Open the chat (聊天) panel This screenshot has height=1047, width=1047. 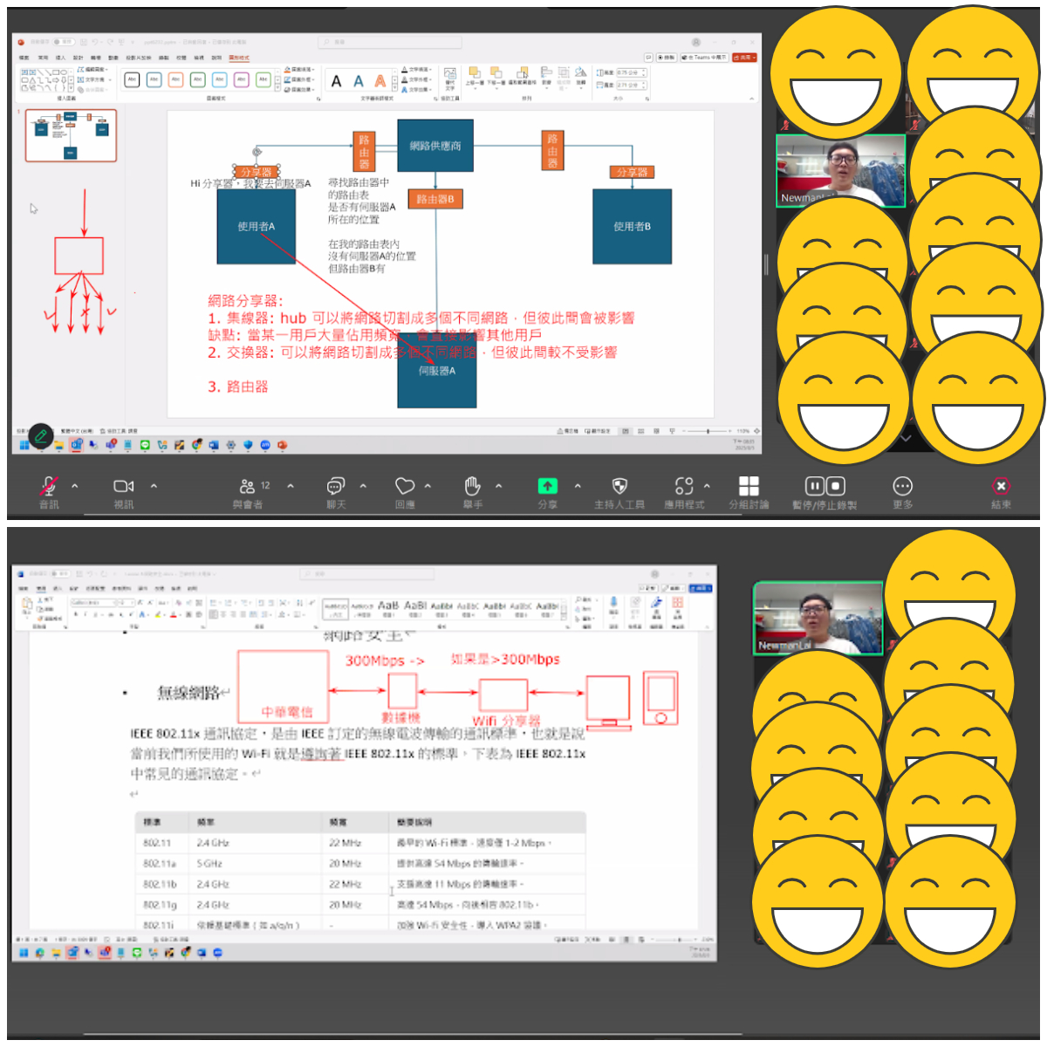(336, 487)
